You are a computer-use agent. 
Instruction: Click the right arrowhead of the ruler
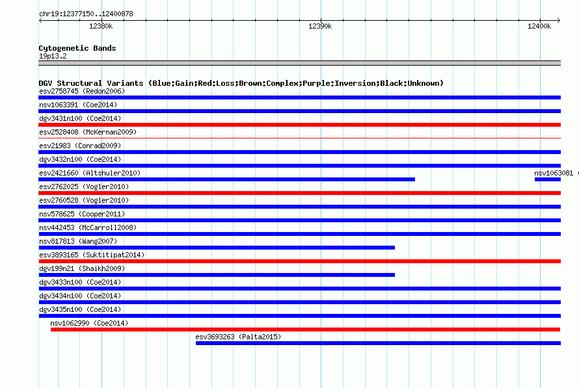pos(559,21)
